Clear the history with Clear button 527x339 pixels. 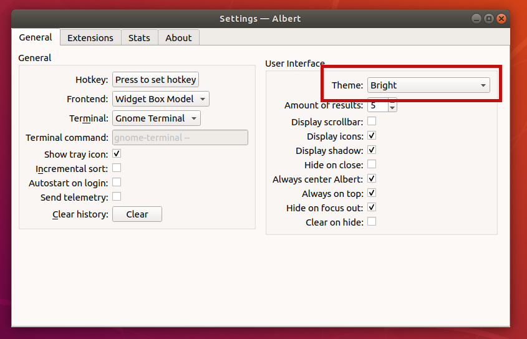tap(137, 214)
